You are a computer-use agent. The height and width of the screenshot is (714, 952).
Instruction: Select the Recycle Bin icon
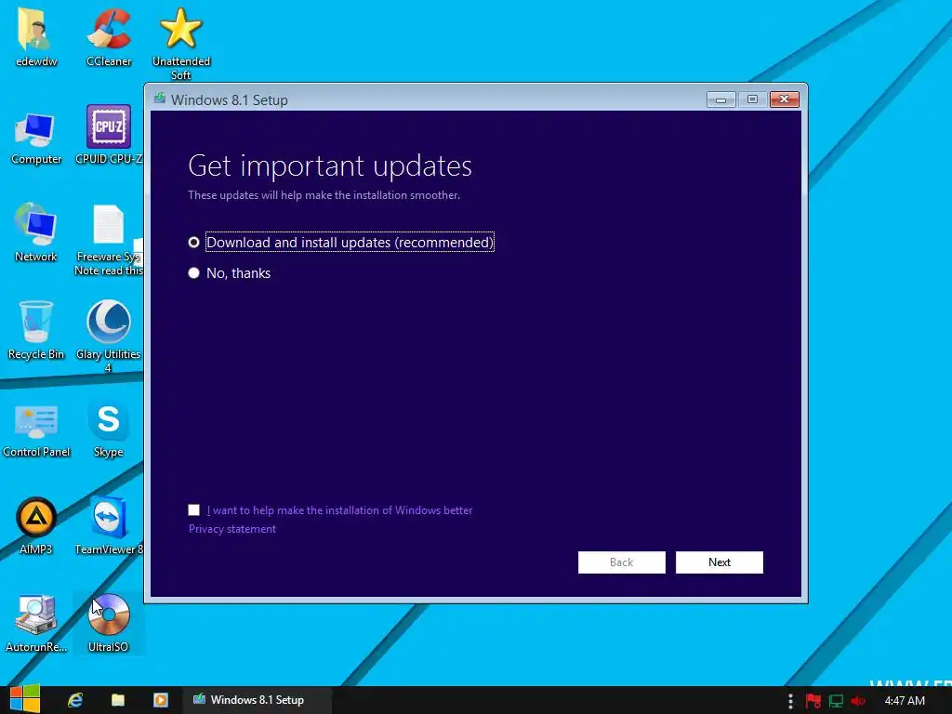pyautogui.click(x=36, y=330)
